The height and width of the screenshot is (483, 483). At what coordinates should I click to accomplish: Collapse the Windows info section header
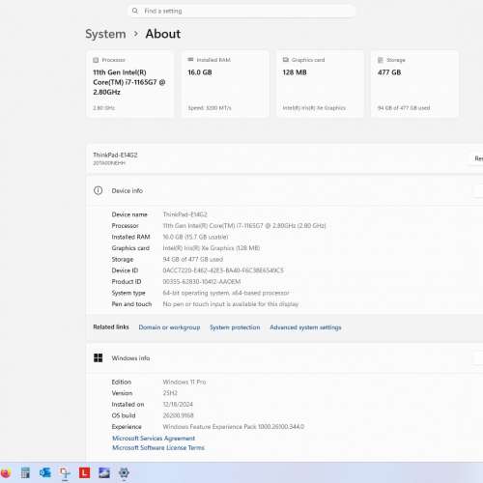[x=285, y=358]
